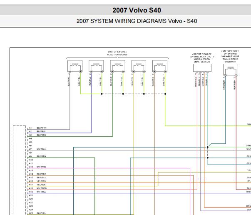Viewport: 251px width, 215px height.
Task: Click the WHT/BLK wire color text beside A7
Action: [42, 149]
